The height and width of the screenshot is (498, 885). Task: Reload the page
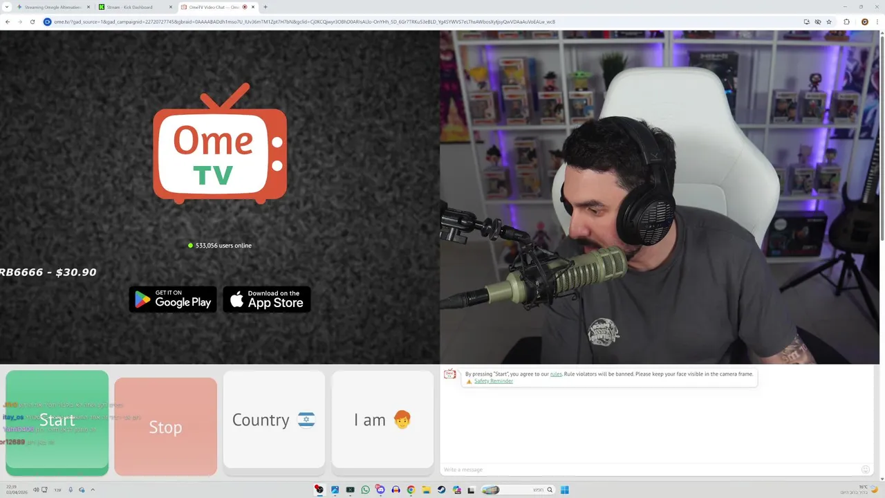click(32, 21)
